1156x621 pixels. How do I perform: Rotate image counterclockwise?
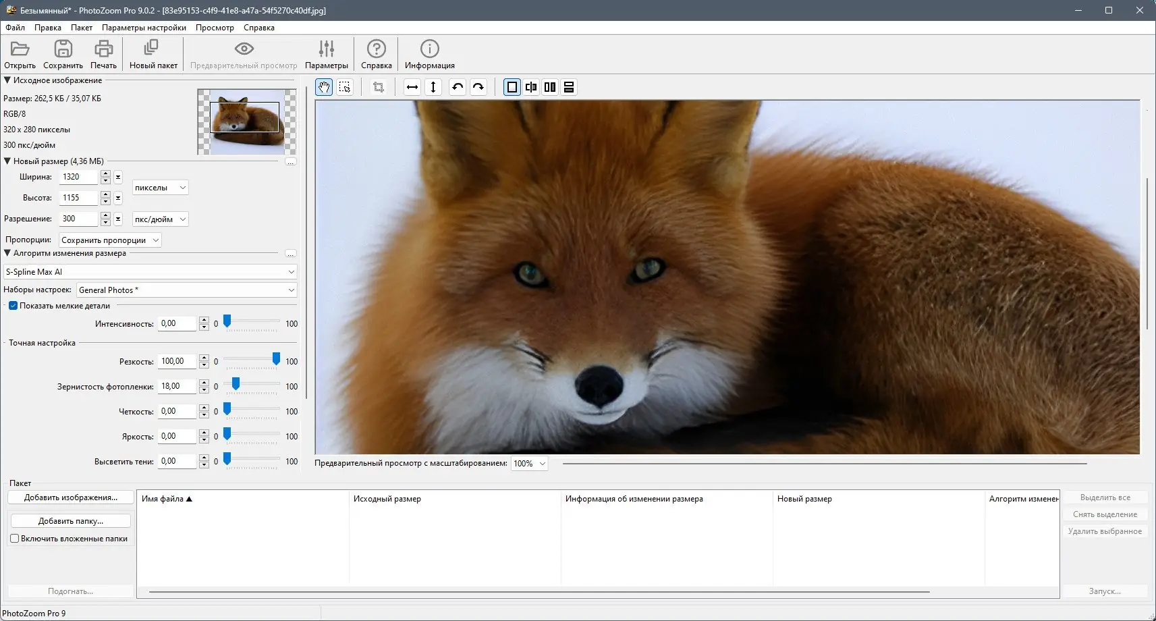(x=458, y=87)
